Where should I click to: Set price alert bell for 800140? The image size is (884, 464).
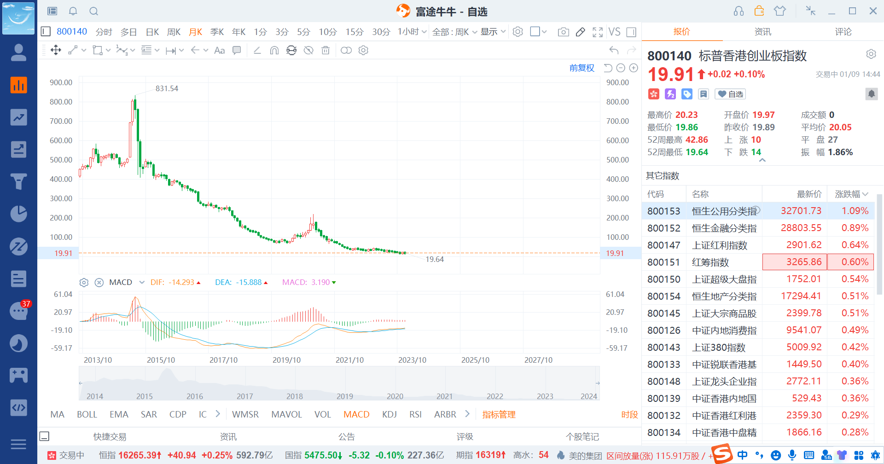tap(871, 94)
